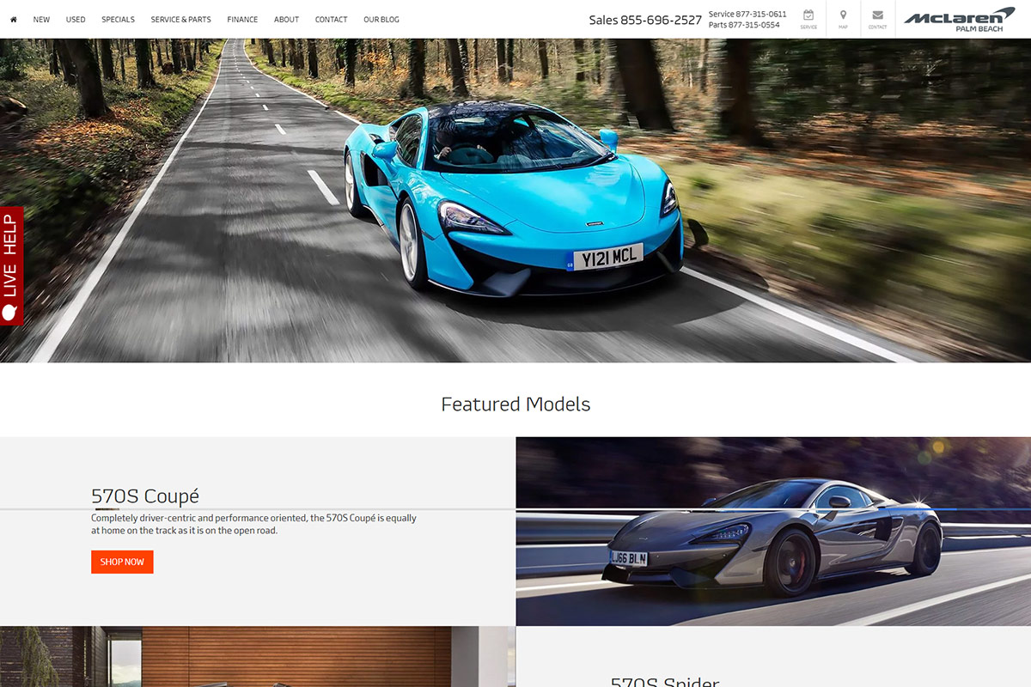This screenshot has width=1031, height=687.
Task: Open the SERVICE & PARTS menu
Action: [x=180, y=20]
